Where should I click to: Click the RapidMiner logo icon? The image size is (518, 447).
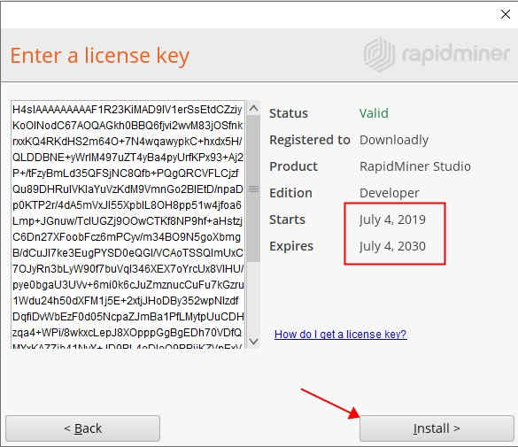[x=379, y=54]
